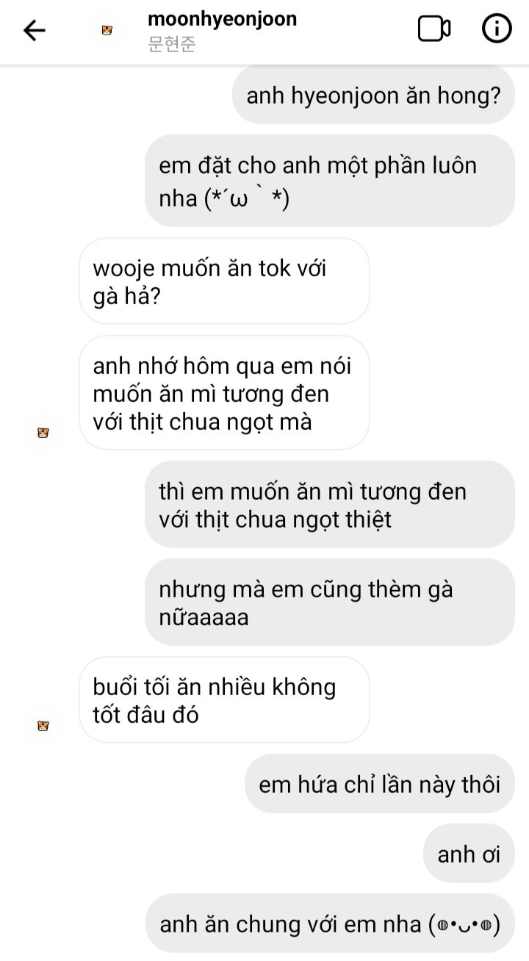Select message 'em đặt cho anh một phần luôn nha'

coord(329,180)
